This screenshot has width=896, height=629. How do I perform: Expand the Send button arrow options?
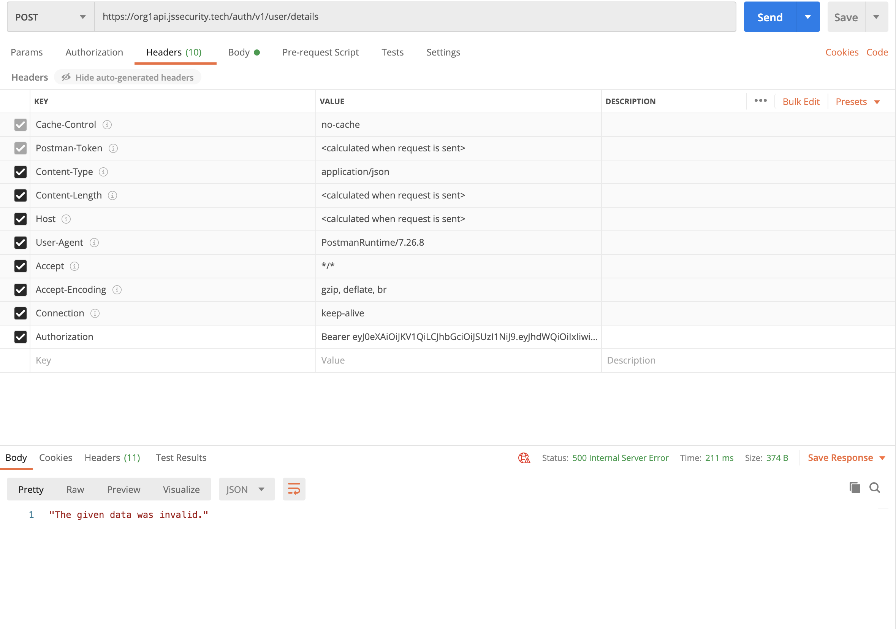tap(808, 17)
